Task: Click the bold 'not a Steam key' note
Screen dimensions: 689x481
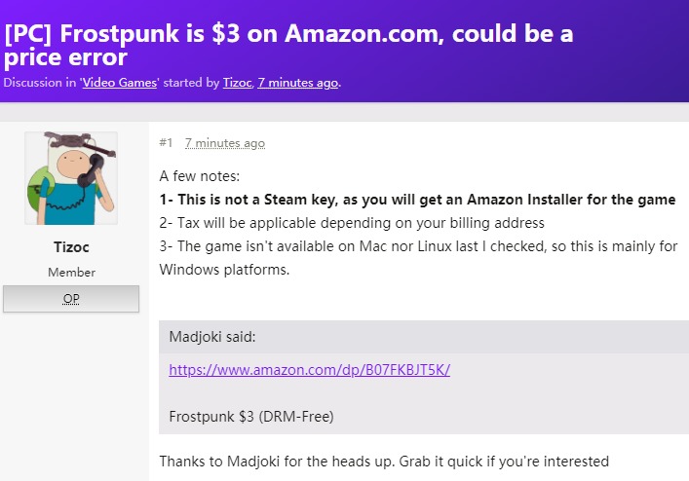Action: [x=417, y=200]
